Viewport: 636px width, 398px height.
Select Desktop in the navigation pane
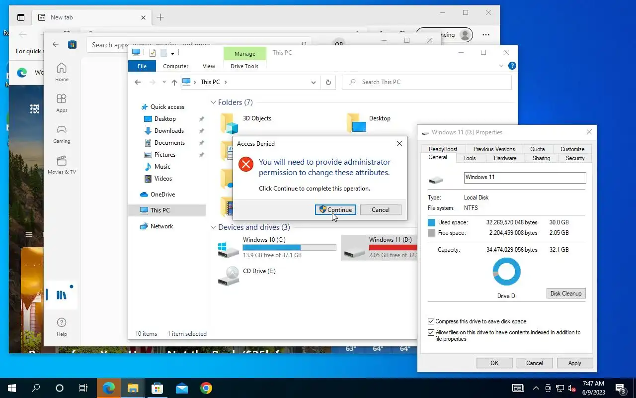165,119
